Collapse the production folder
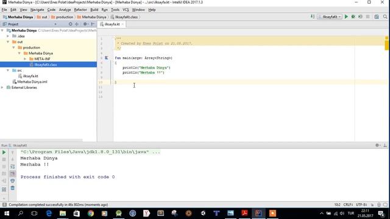390x219 pixels. coord(13,47)
